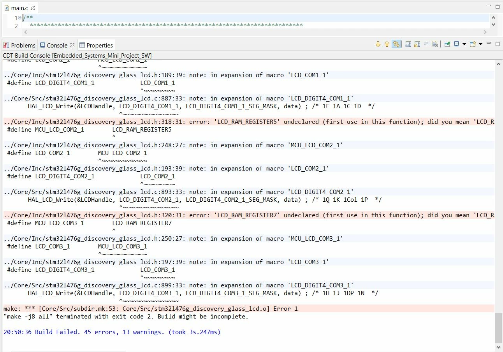Toggle Scroll Lock padlock icon

pyautogui.click(x=417, y=44)
